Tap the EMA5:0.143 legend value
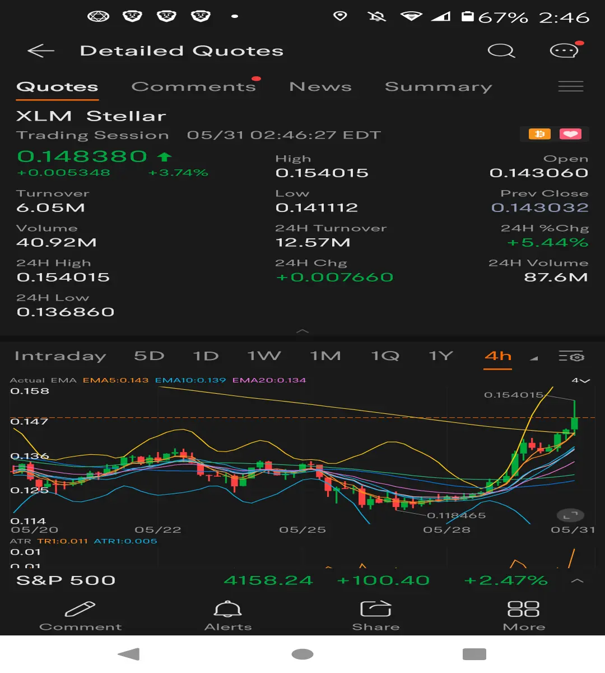This screenshot has height=673, width=605. click(x=116, y=380)
